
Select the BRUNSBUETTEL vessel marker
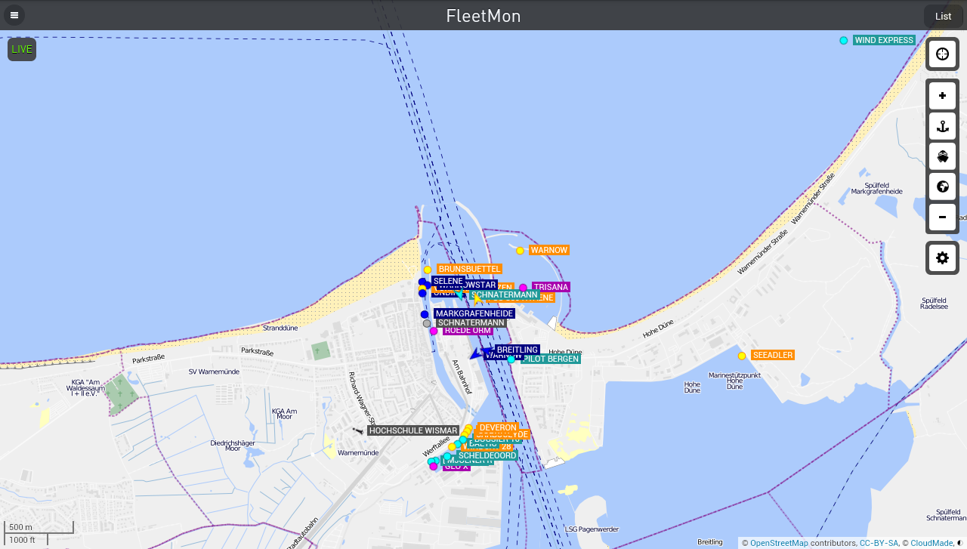click(x=428, y=270)
